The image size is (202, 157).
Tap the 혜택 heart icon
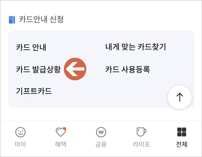61,132
